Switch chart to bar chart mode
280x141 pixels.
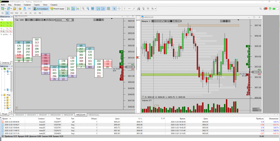pos(68,8)
